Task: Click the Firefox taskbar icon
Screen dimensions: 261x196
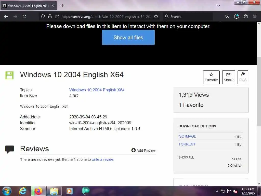Action: (38, 191)
